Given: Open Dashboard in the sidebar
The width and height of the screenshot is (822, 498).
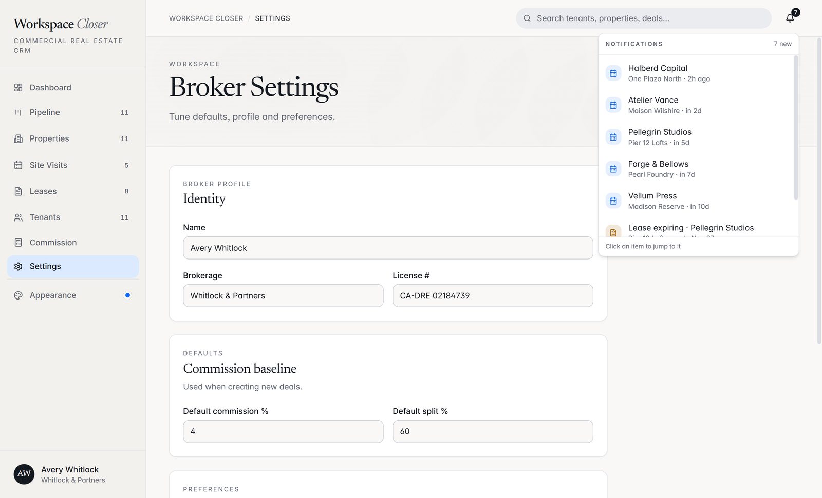Looking at the screenshot, I should (x=73, y=88).
